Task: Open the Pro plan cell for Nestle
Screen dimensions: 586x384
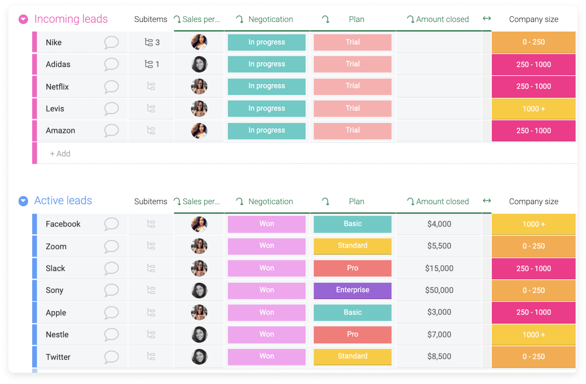Action: point(353,335)
